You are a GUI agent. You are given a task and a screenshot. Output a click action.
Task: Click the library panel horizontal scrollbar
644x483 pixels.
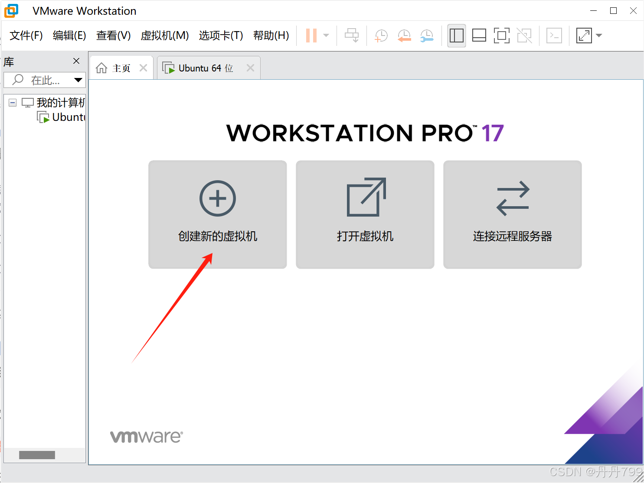click(37, 455)
